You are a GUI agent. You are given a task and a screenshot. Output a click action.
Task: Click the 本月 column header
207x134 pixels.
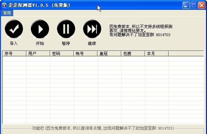pyautogui.click(x=157, y=54)
